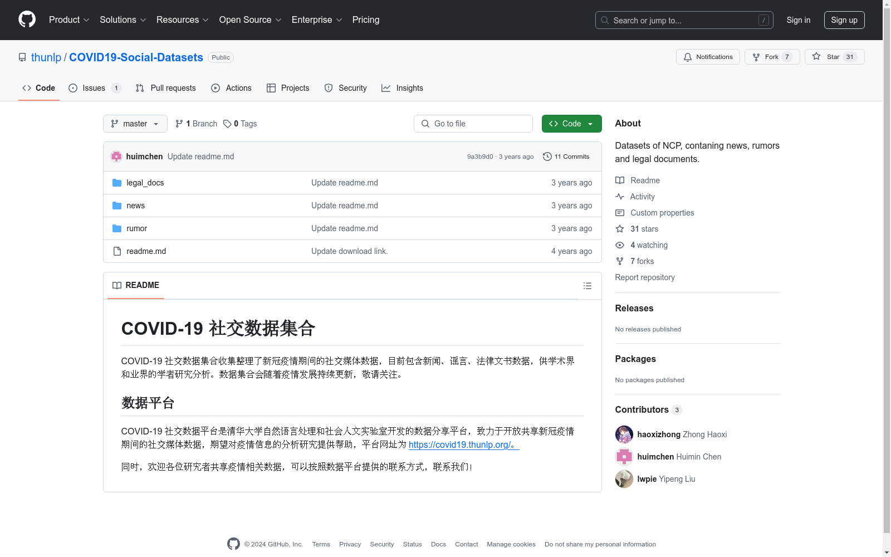Open the Security tab

click(x=346, y=88)
